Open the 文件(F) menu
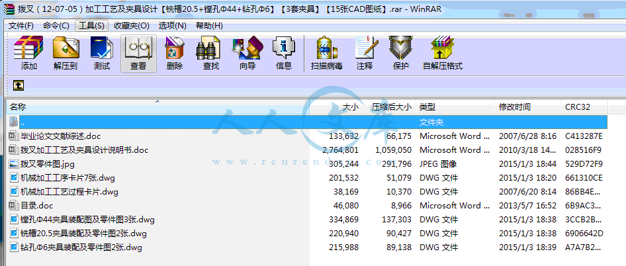 21,26
